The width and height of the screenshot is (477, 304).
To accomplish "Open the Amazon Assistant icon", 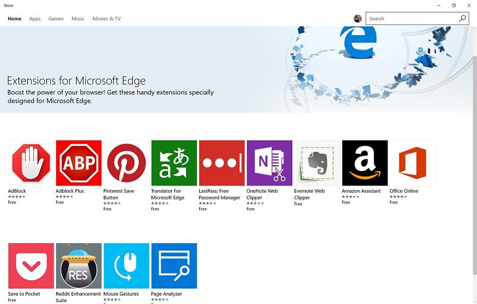I will coord(365,163).
